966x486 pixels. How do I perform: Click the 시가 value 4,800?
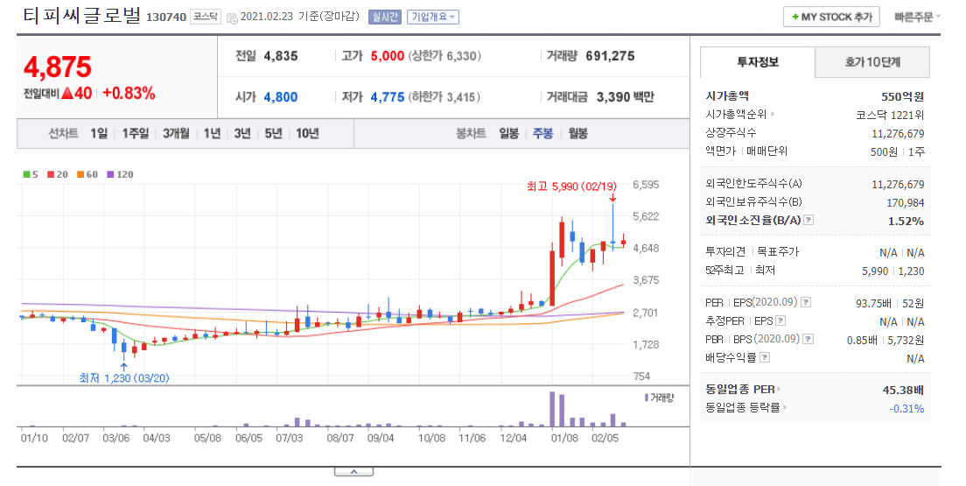pos(281,97)
